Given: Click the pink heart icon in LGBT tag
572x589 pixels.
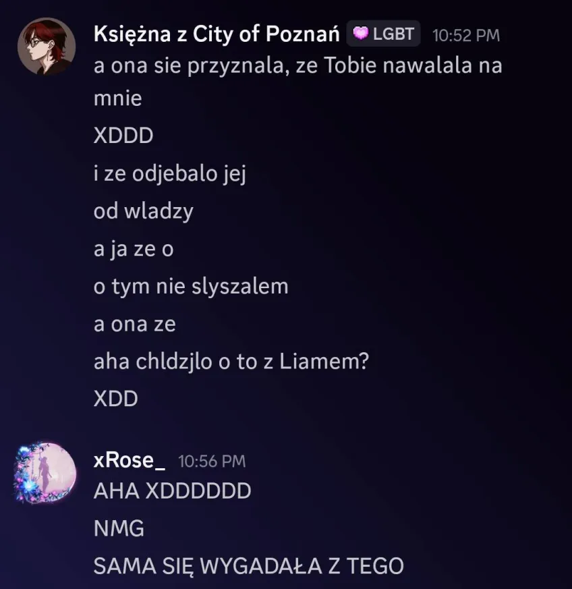Looking at the screenshot, I should 361,34.
